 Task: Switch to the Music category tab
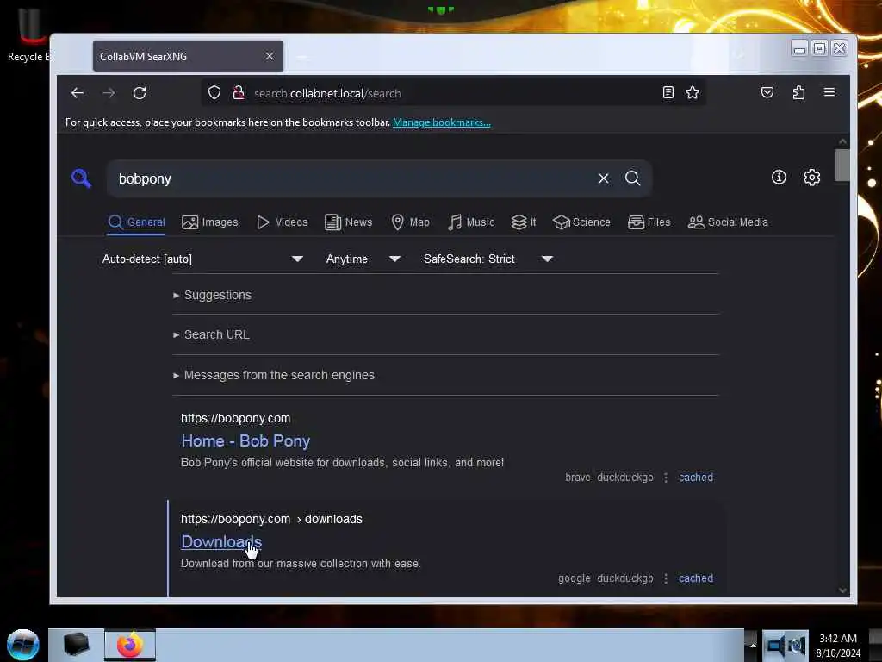[x=471, y=222]
